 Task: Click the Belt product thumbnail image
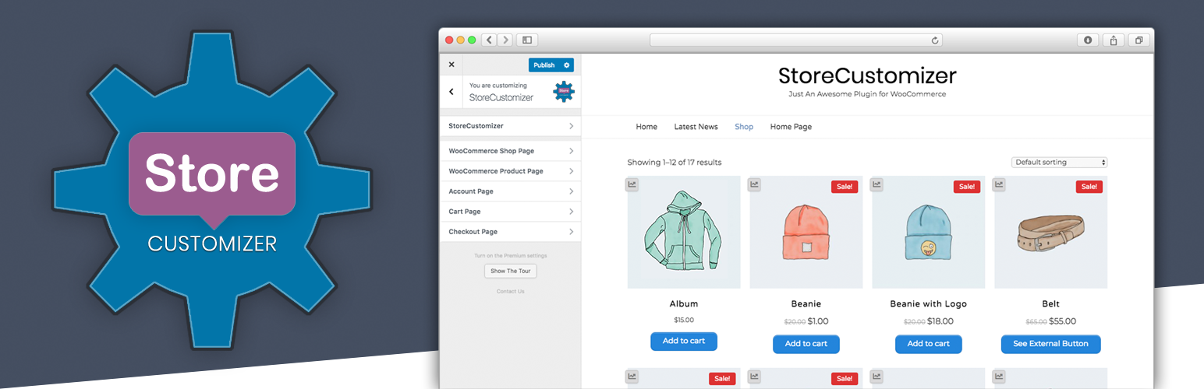pos(1050,233)
